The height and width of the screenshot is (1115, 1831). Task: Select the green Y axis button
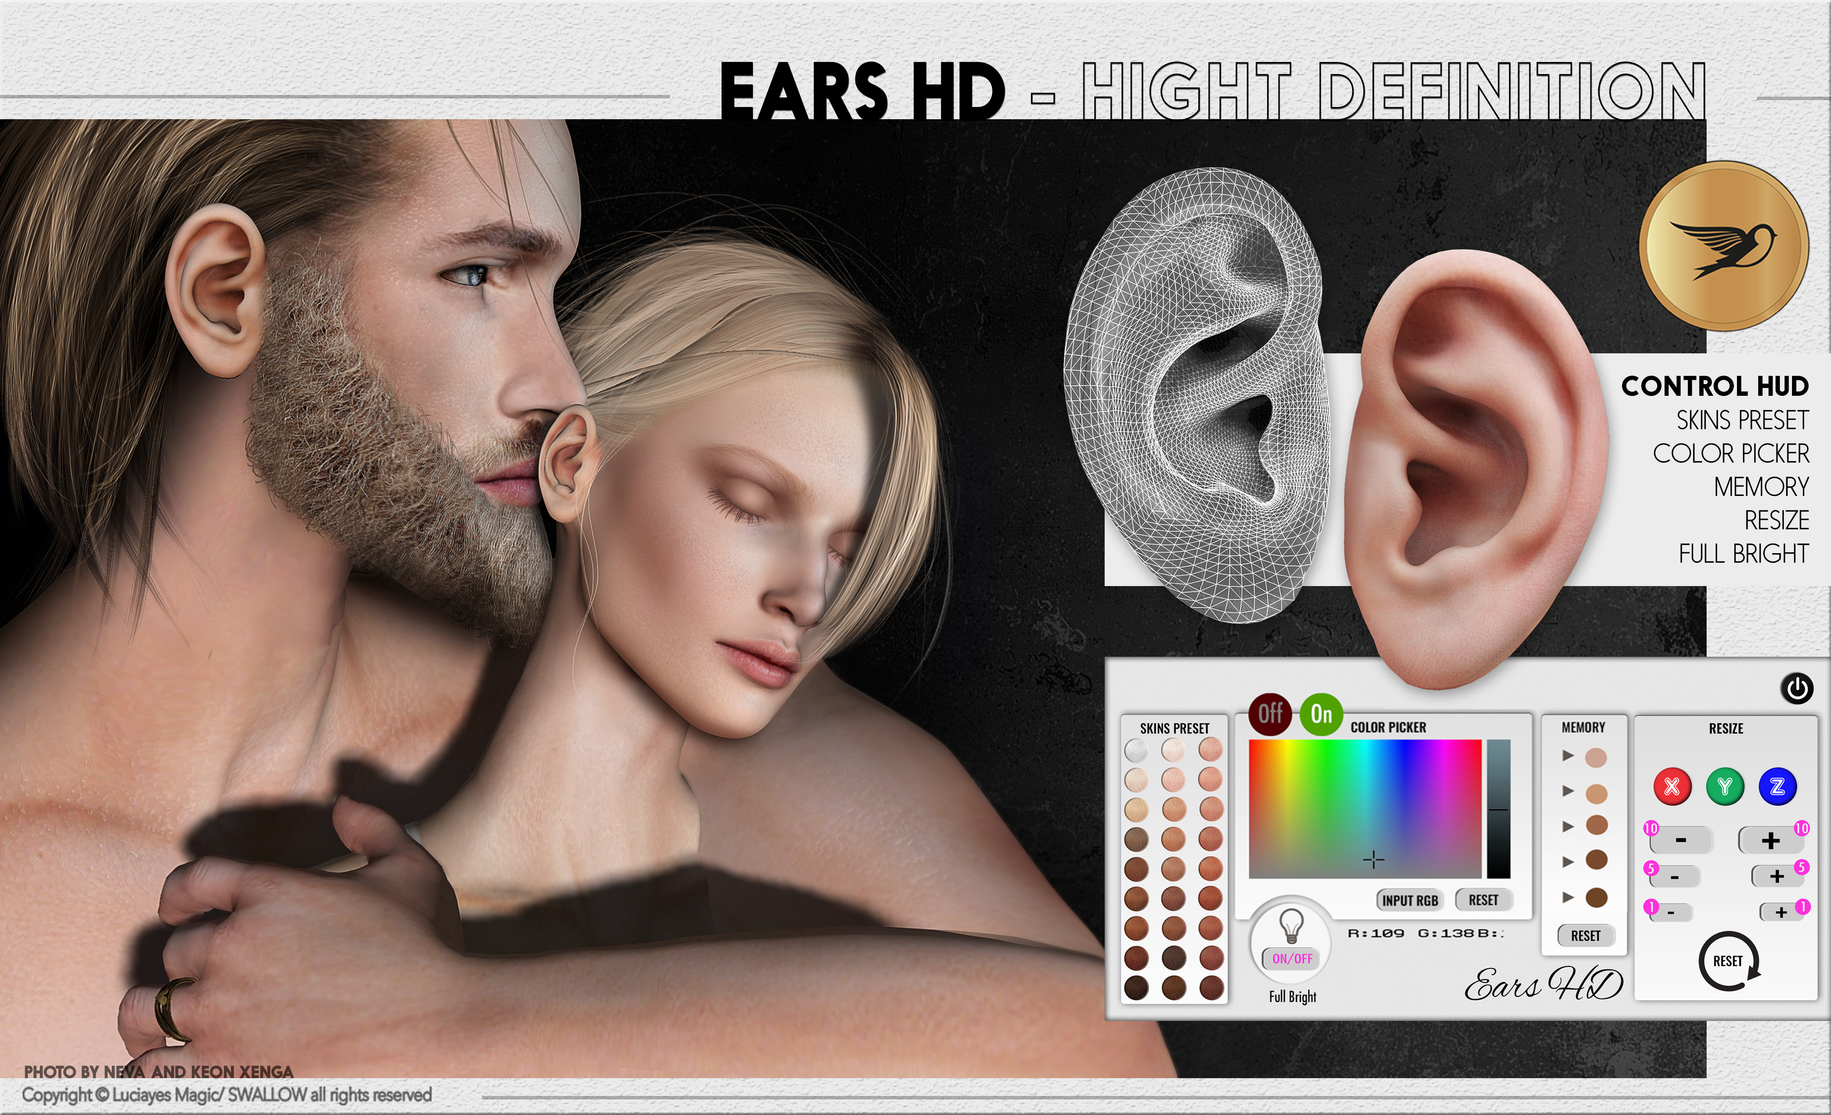1725,786
